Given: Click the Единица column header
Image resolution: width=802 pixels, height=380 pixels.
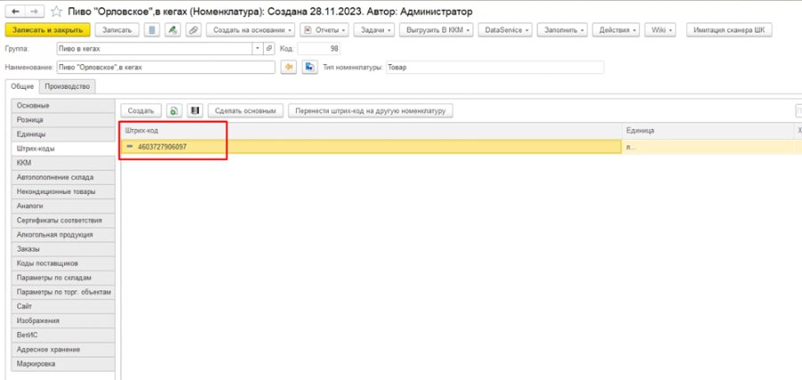Looking at the screenshot, I should [708, 131].
